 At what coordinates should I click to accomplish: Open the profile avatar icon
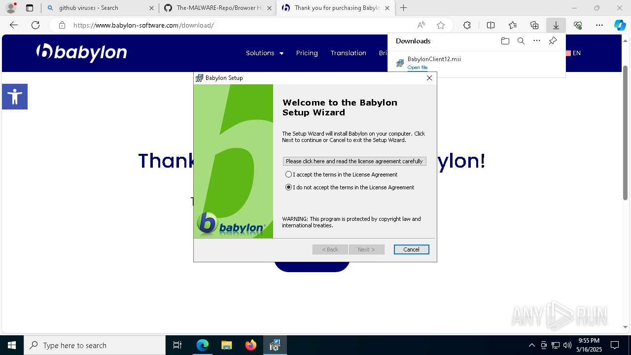pyautogui.click(x=11, y=8)
